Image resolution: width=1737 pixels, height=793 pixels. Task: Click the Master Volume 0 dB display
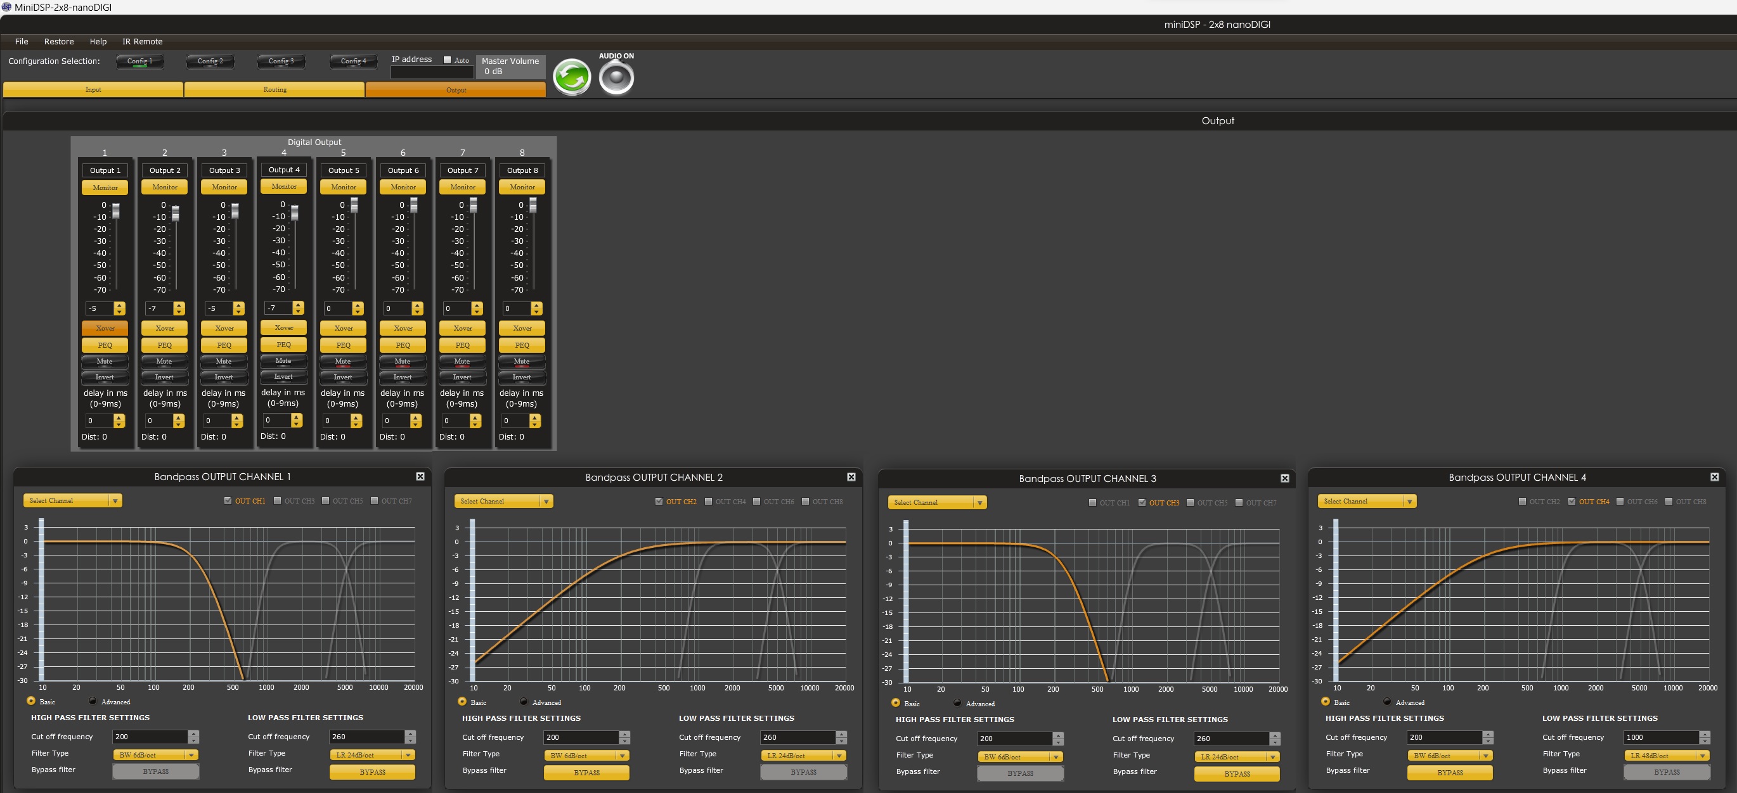510,67
